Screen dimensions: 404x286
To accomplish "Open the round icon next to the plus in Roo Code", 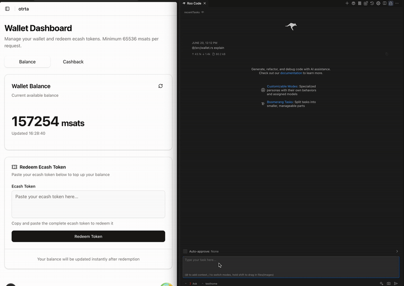I will click(353, 4).
